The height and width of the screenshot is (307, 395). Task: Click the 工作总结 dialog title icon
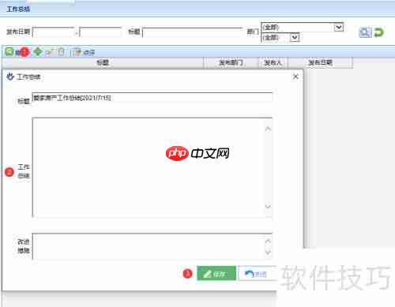pos(10,77)
